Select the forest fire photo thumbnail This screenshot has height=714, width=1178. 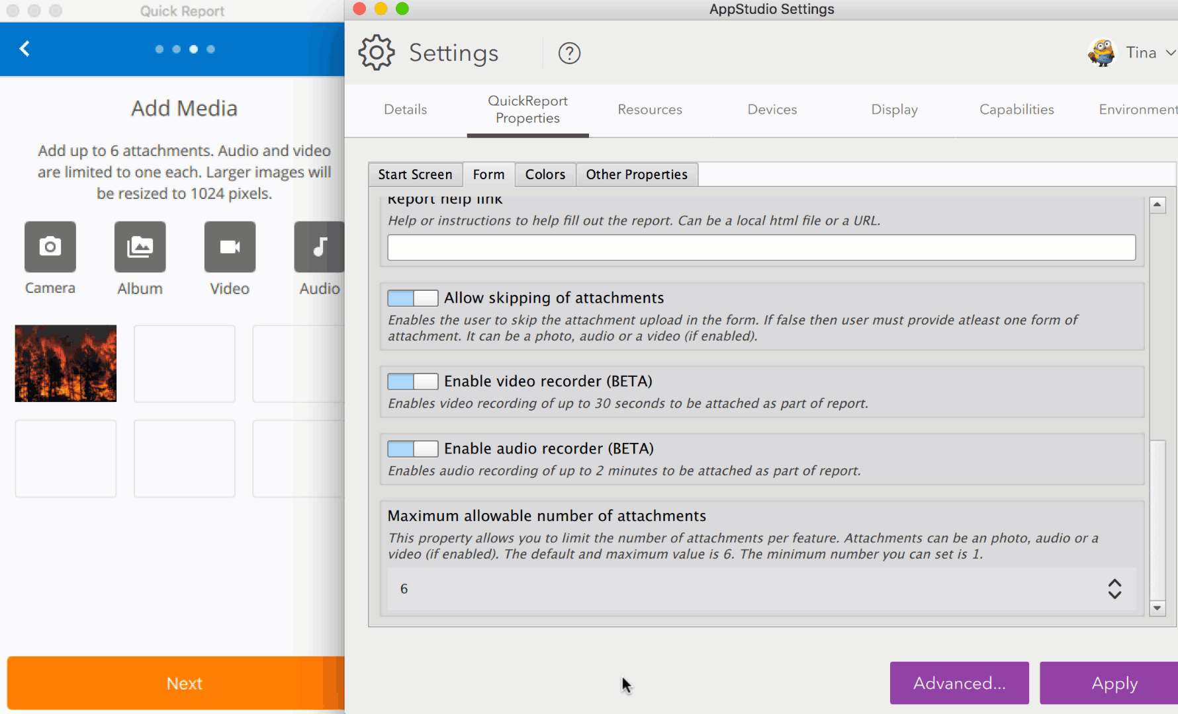tap(66, 363)
